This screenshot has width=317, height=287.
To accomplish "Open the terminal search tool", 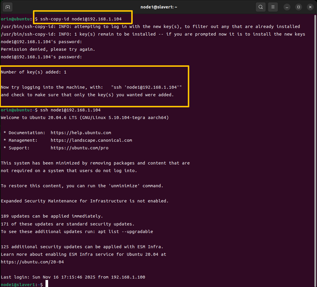I will pyautogui.click(x=261, y=7).
